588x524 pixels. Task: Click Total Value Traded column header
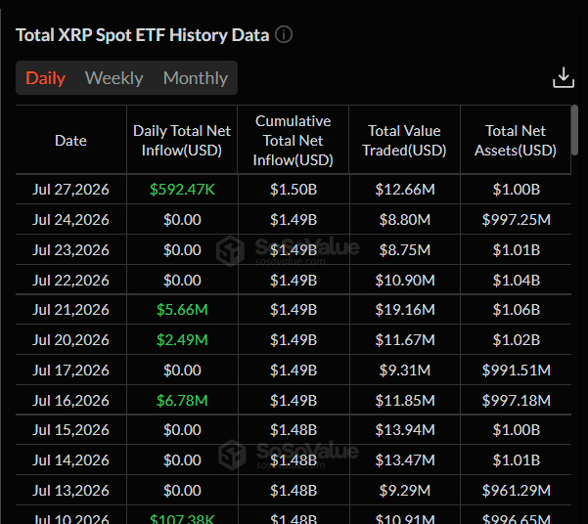(404, 141)
